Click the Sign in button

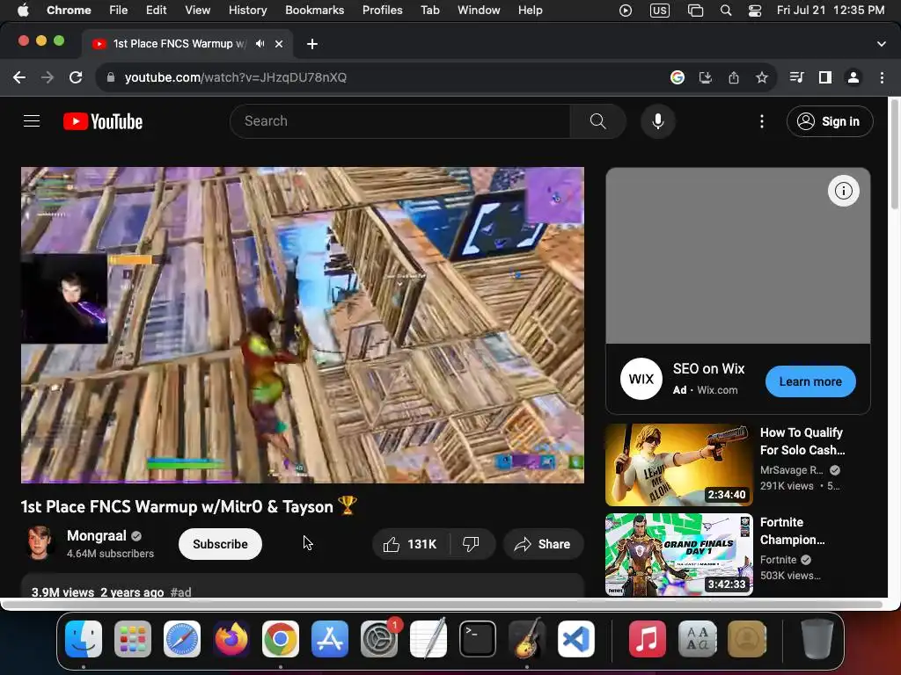830,121
